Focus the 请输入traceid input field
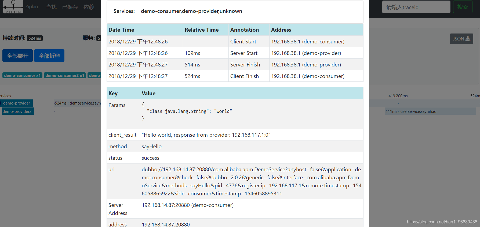 (416, 7)
